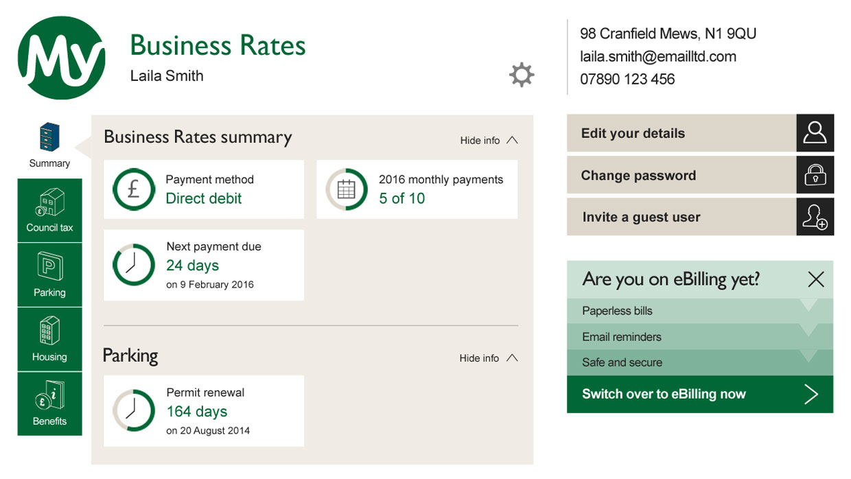Screen dimensions: 851x479
Task: Click the 2016 monthly payments progress ring
Action: coord(347,189)
